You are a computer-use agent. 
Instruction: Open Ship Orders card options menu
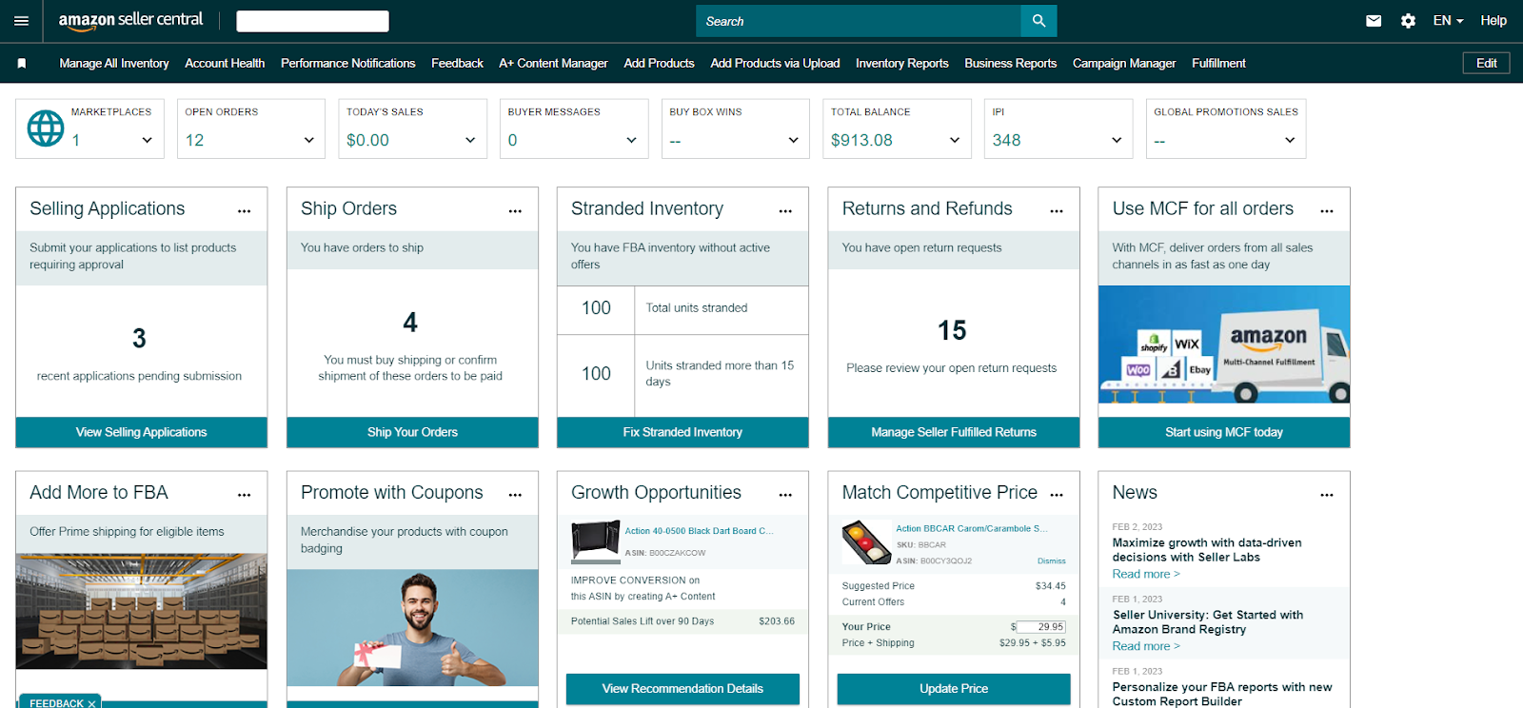pos(515,211)
